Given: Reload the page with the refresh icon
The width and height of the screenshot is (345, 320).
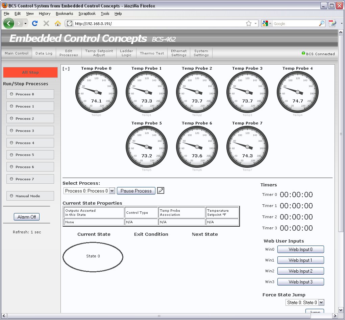Looking at the screenshot, I should (35, 23).
